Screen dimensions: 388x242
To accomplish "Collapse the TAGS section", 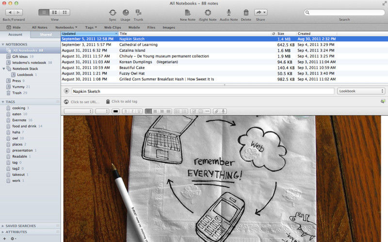I will click(3, 102).
